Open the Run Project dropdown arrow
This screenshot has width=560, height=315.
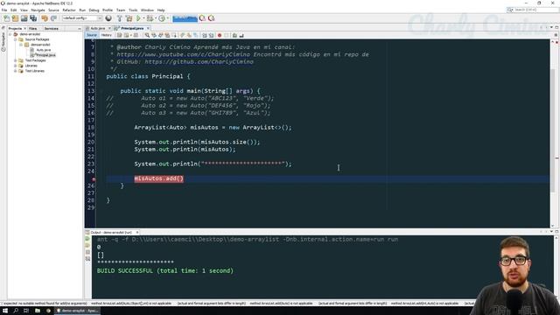143,18
